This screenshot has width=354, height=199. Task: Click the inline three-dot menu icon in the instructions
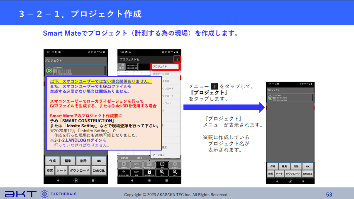(x=215, y=86)
